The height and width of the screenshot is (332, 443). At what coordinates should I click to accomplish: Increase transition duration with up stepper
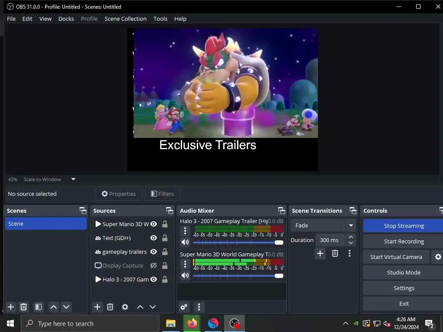(350, 237)
